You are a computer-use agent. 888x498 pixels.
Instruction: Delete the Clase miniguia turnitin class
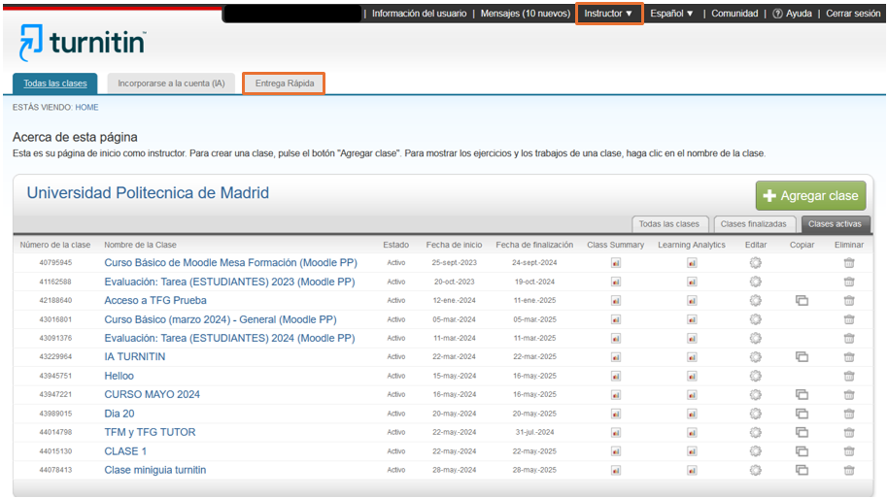[849, 470]
